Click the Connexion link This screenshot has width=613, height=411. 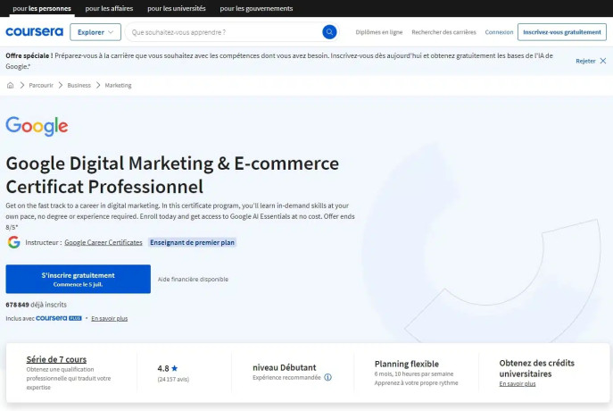[499, 32]
